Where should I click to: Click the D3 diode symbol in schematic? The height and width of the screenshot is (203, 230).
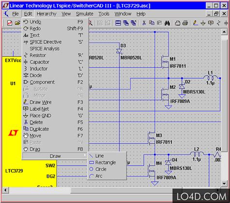[x=119, y=51]
